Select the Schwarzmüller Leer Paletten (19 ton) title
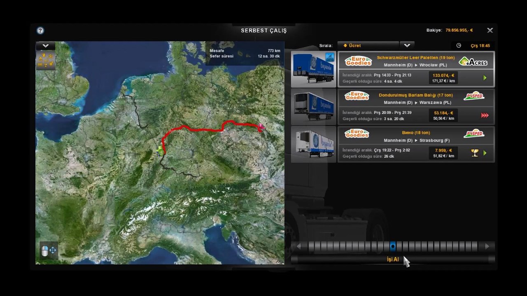The height and width of the screenshot is (296, 527). 415,58
